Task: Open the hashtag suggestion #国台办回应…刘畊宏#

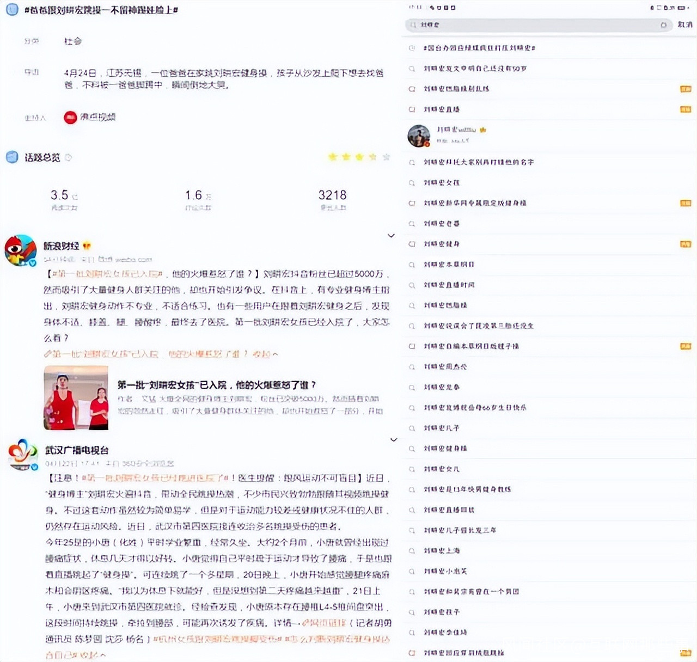Action: point(479,48)
